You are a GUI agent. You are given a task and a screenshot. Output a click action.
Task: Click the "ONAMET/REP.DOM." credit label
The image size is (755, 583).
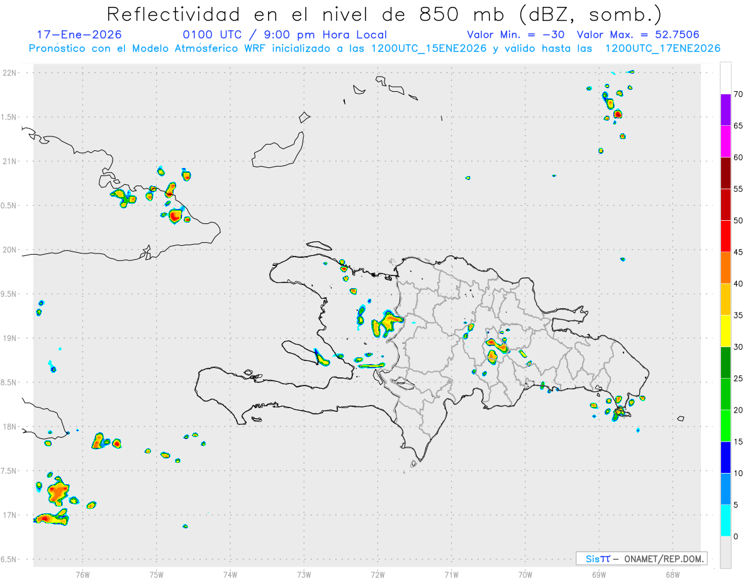point(664,558)
